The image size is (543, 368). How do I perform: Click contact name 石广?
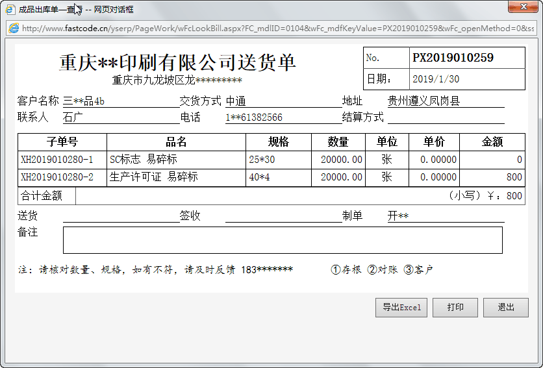pos(73,117)
